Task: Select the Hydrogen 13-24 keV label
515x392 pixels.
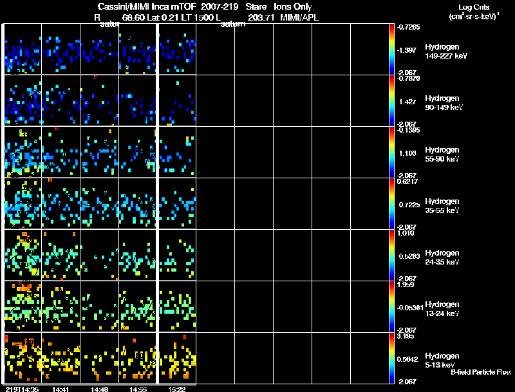Action: pyautogui.click(x=442, y=309)
